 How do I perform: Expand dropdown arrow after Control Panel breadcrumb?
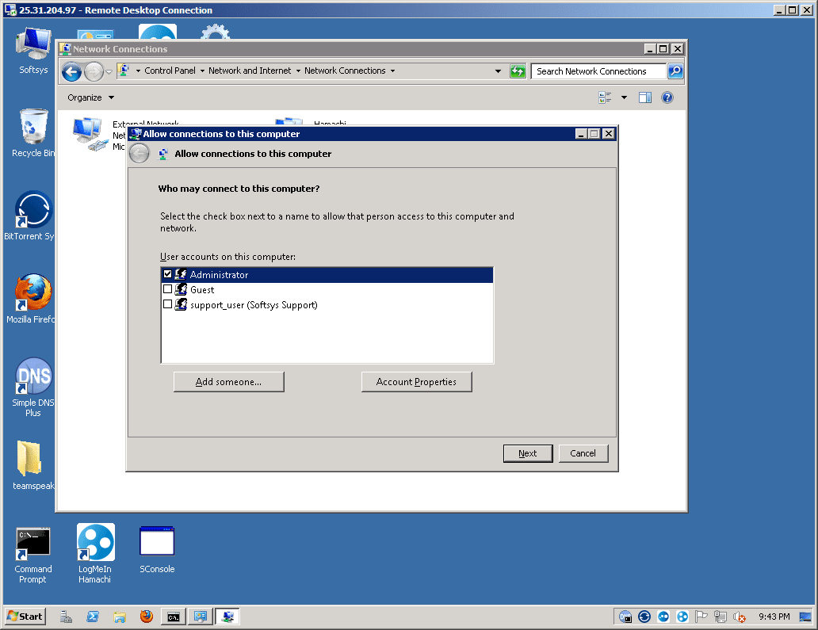click(x=202, y=71)
